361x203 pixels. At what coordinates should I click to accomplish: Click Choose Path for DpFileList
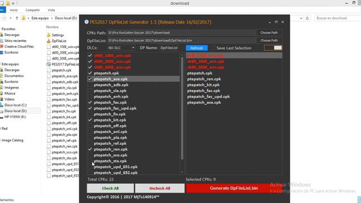(x=269, y=41)
